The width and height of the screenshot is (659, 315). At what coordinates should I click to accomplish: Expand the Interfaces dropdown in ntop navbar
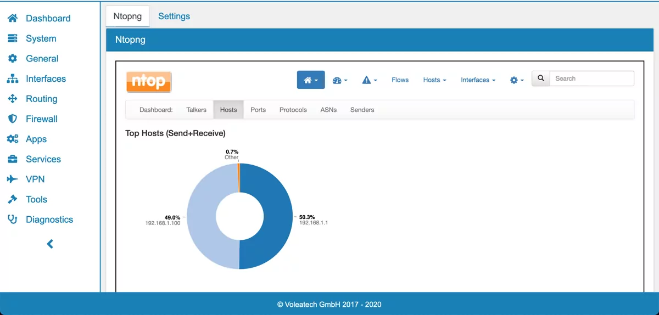tap(478, 80)
